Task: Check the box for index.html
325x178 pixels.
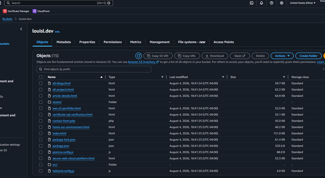Action: tap(41, 133)
